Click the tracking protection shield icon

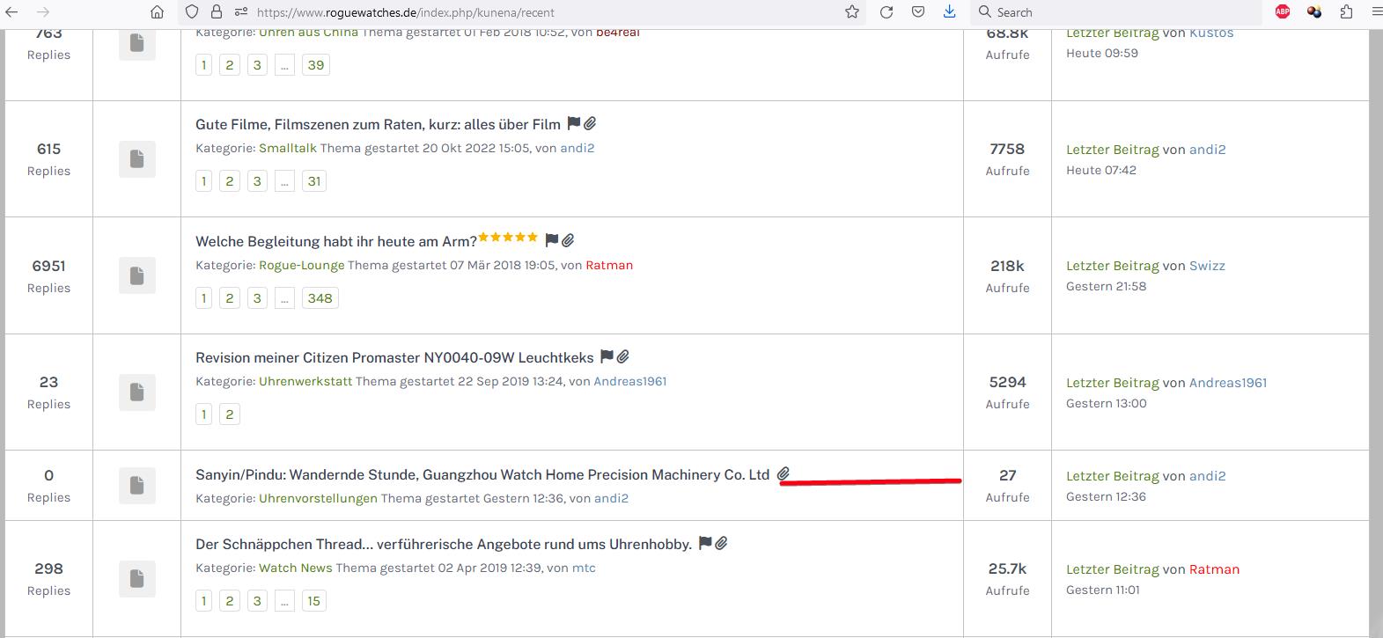point(192,12)
